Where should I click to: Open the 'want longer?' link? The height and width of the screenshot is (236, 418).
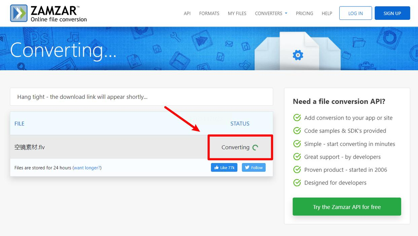[87, 168]
